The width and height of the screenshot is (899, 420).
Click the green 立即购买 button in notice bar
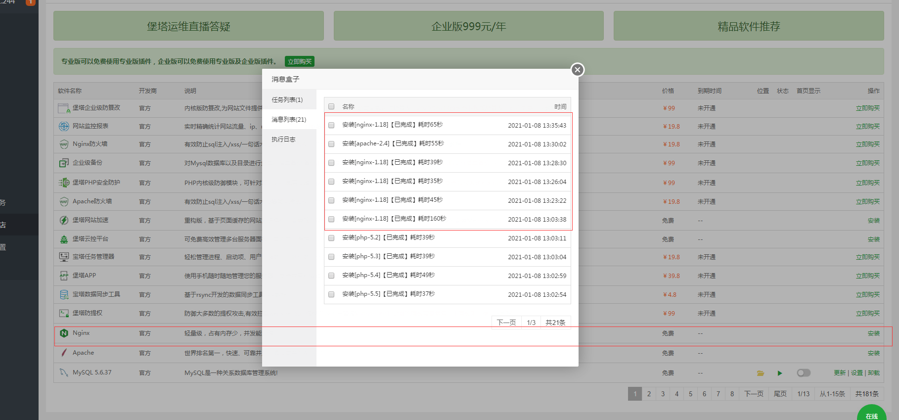click(x=300, y=61)
